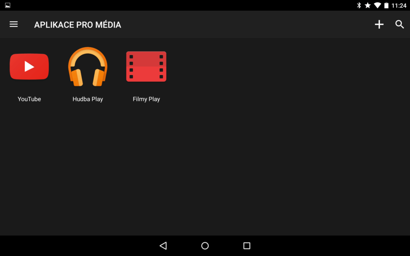Tap the battery indicator icon
This screenshot has height=256, width=410.
(x=386, y=6)
